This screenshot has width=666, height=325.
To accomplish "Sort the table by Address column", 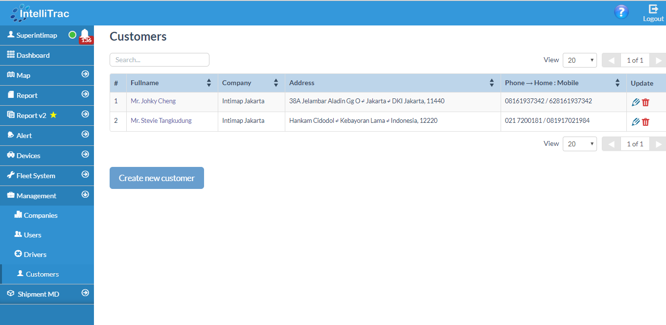I will pyautogui.click(x=492, y=83).
